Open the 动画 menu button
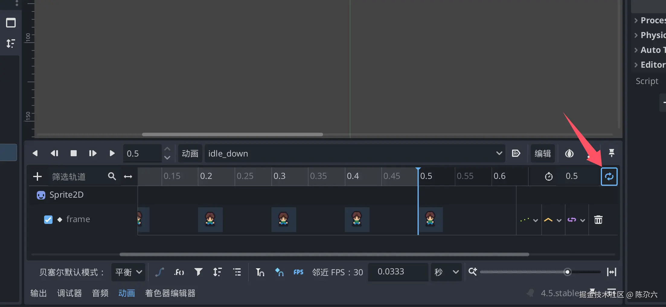Viewport: 666px width, 307px height. 190,153
